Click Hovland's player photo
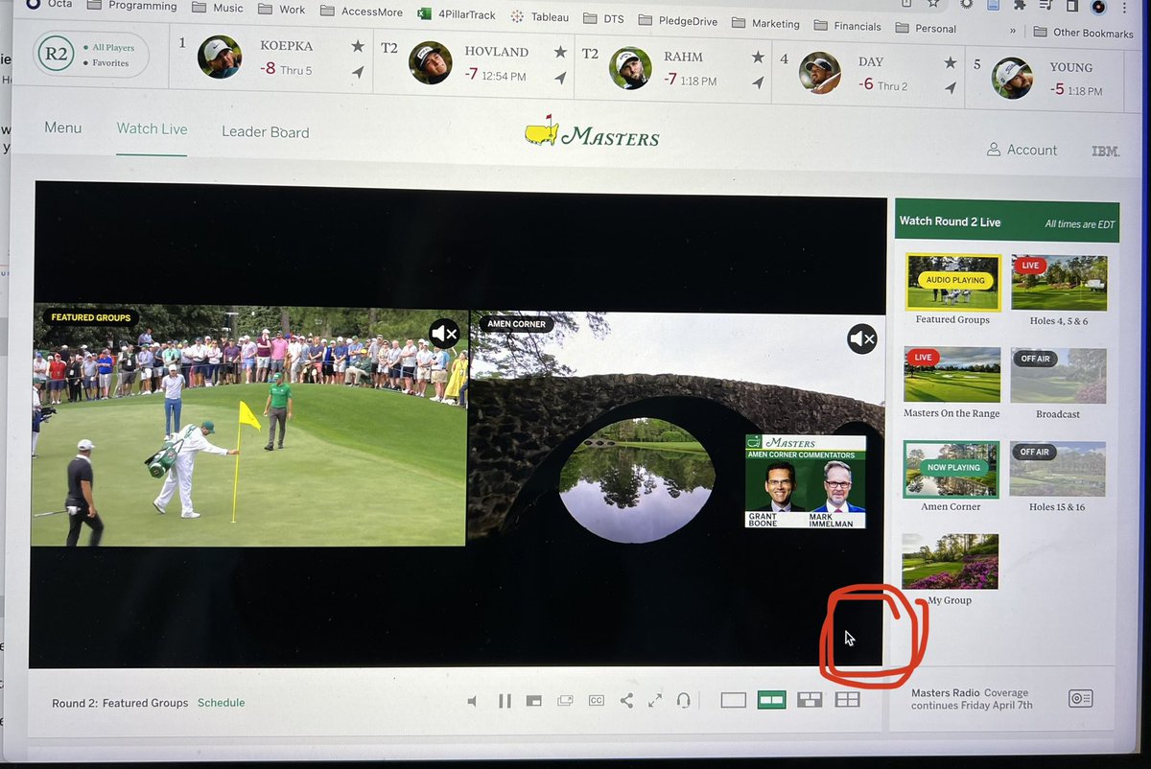 [x=430, y=62]
